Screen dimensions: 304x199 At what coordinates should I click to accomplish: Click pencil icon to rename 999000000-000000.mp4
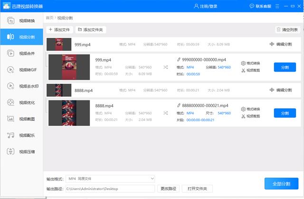179,59
